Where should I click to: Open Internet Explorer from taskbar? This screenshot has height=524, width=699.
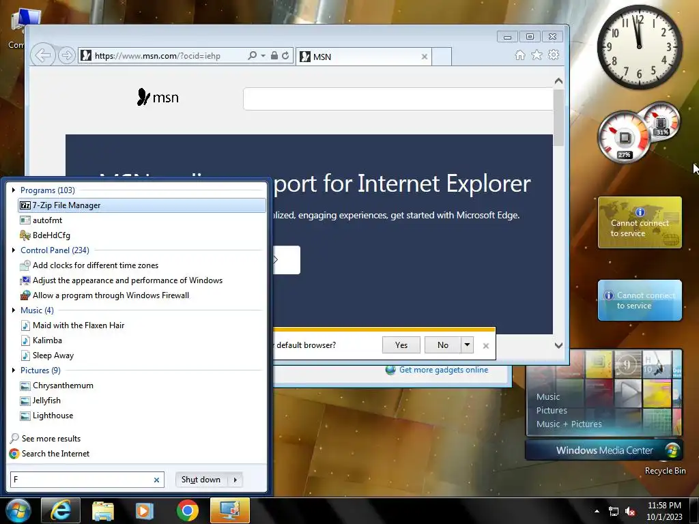(x=61, y=510)
